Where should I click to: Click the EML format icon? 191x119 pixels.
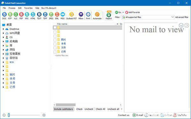coord(57,14)
